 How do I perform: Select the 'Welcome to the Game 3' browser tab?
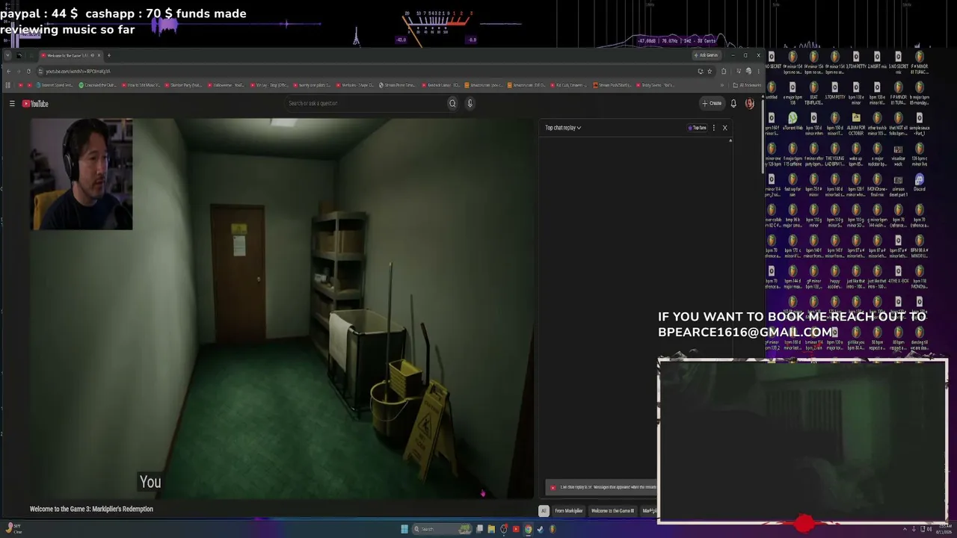click(70, 55)
